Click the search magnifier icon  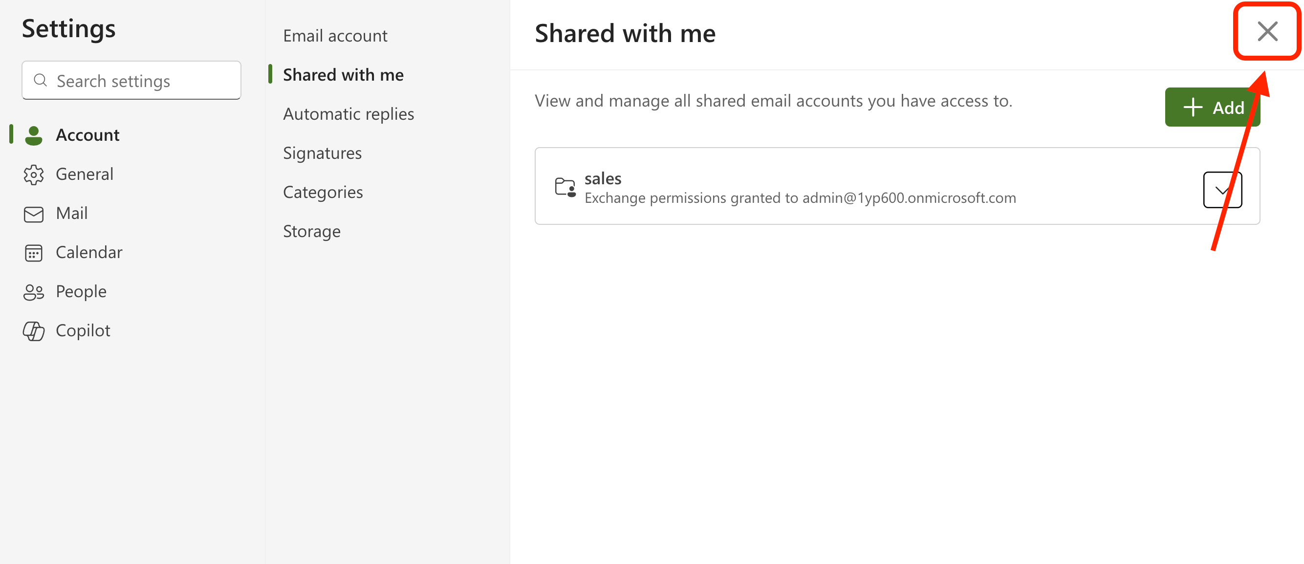point(41,81)
